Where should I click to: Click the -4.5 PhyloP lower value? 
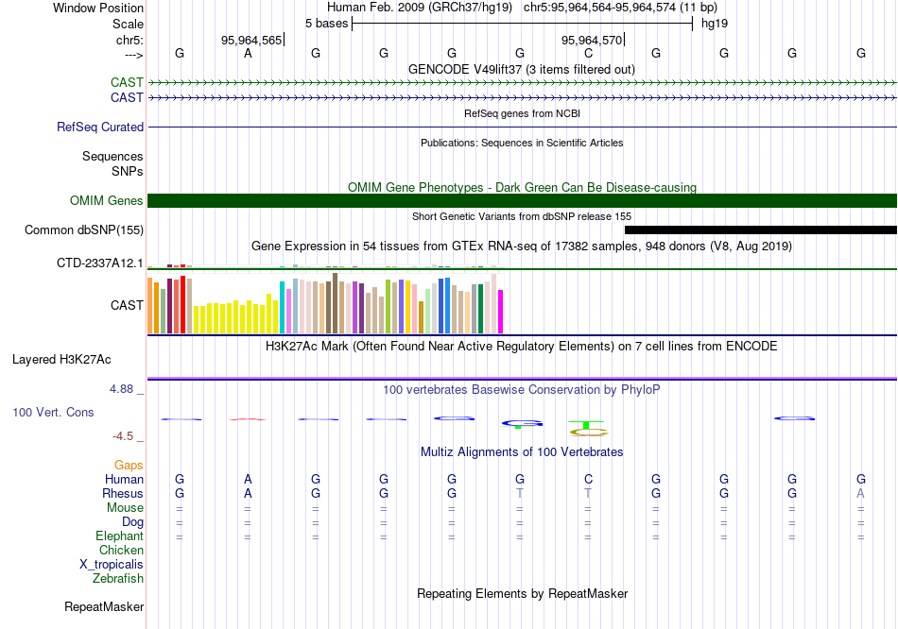pyautogui.click(x=123, y=436)
